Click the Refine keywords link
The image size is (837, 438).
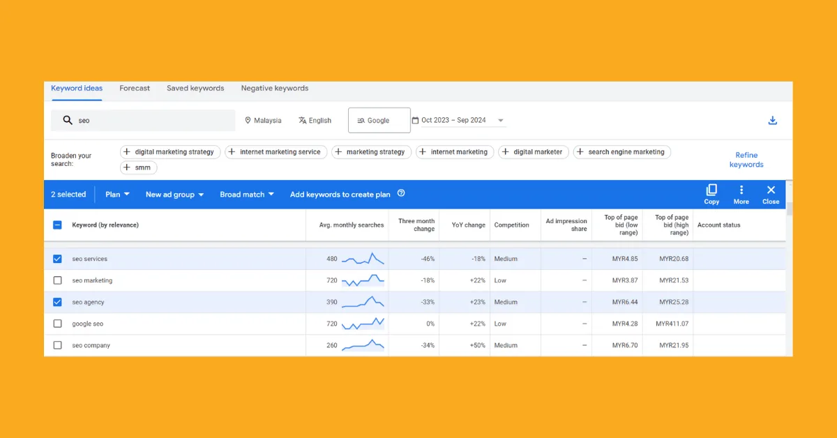[x=746, y=160]
